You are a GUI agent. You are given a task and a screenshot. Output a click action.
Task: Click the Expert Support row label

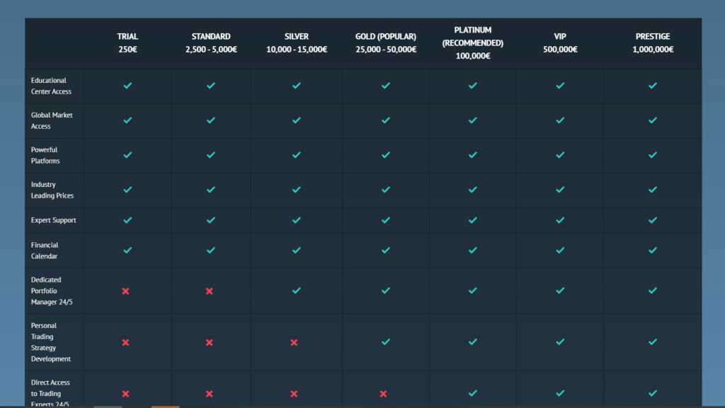point(54,220)
